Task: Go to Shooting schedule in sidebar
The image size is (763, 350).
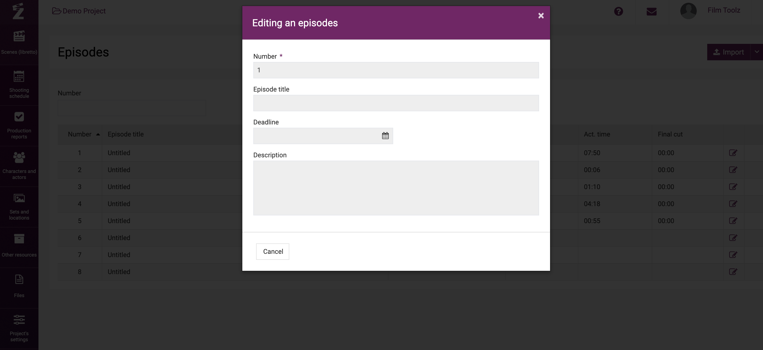Action: click(19, 85)
